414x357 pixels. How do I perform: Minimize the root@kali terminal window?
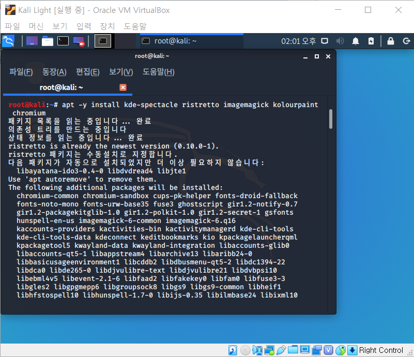(305, 56)
